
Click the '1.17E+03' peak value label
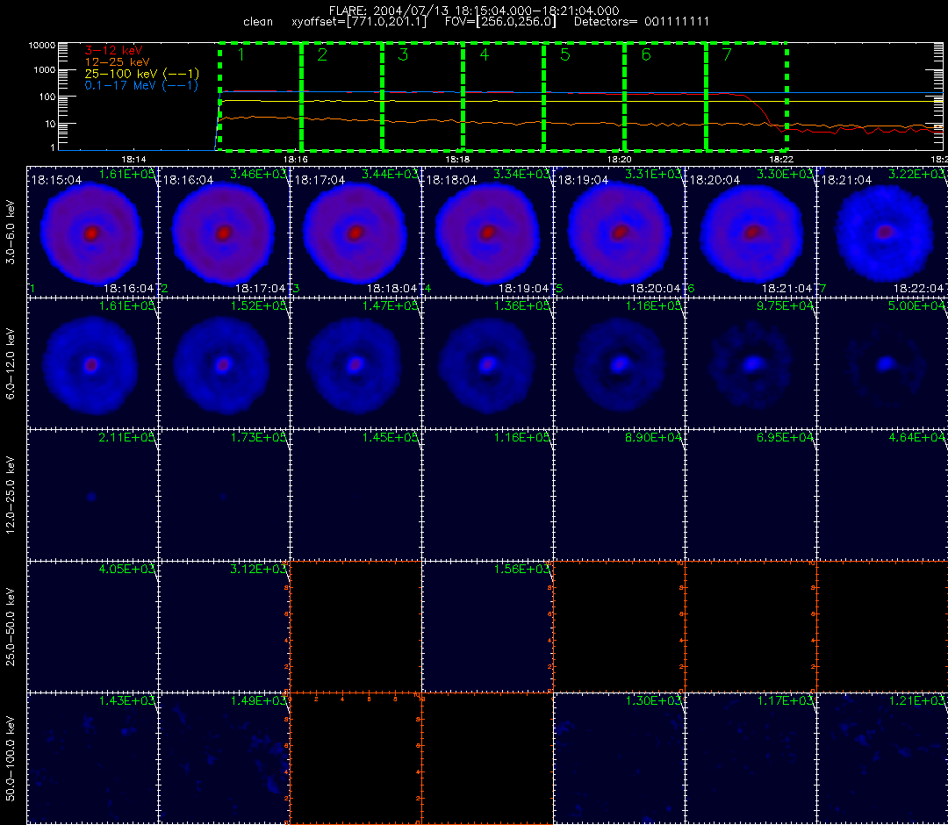pos(786,701)
